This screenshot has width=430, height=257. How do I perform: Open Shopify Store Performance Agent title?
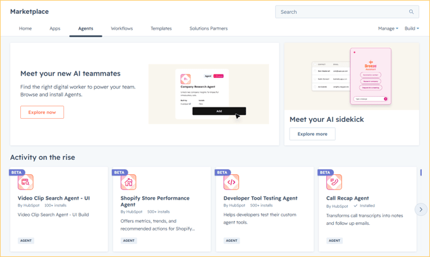coord(155,201)
